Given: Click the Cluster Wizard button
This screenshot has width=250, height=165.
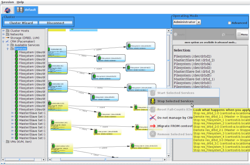Looking at the screenshot, I should tap(21, 23).
